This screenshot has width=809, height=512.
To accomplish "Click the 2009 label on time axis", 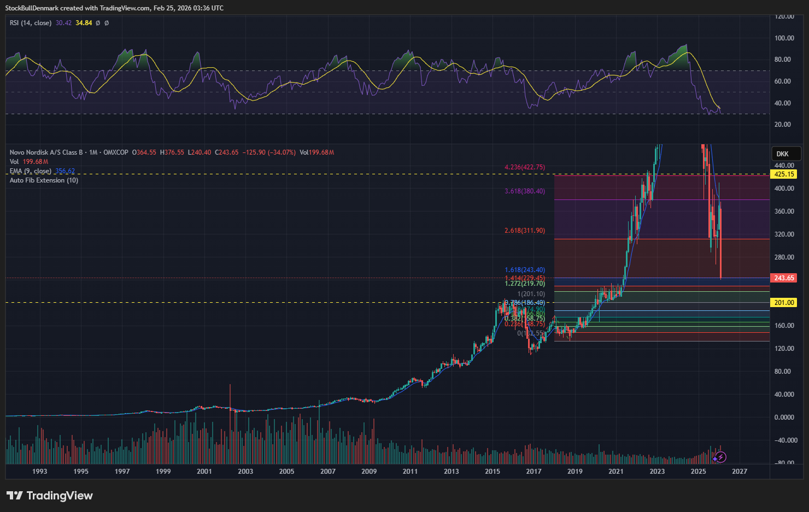I will [x=369, y=472].
